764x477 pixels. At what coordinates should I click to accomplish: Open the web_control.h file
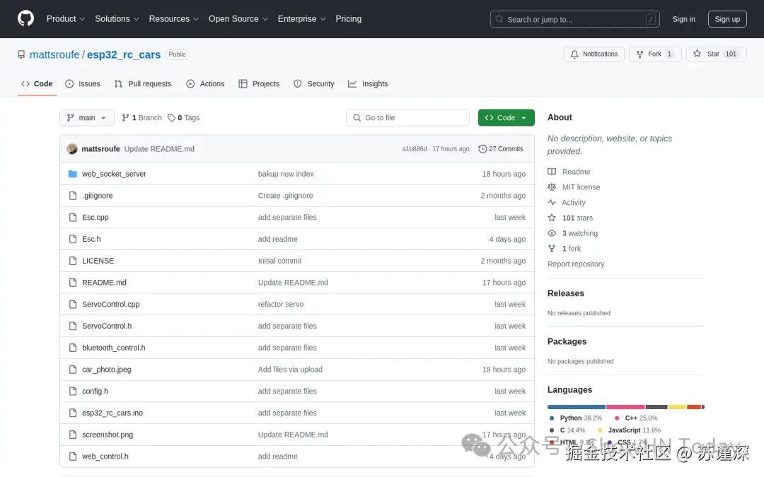pos(105,457)
